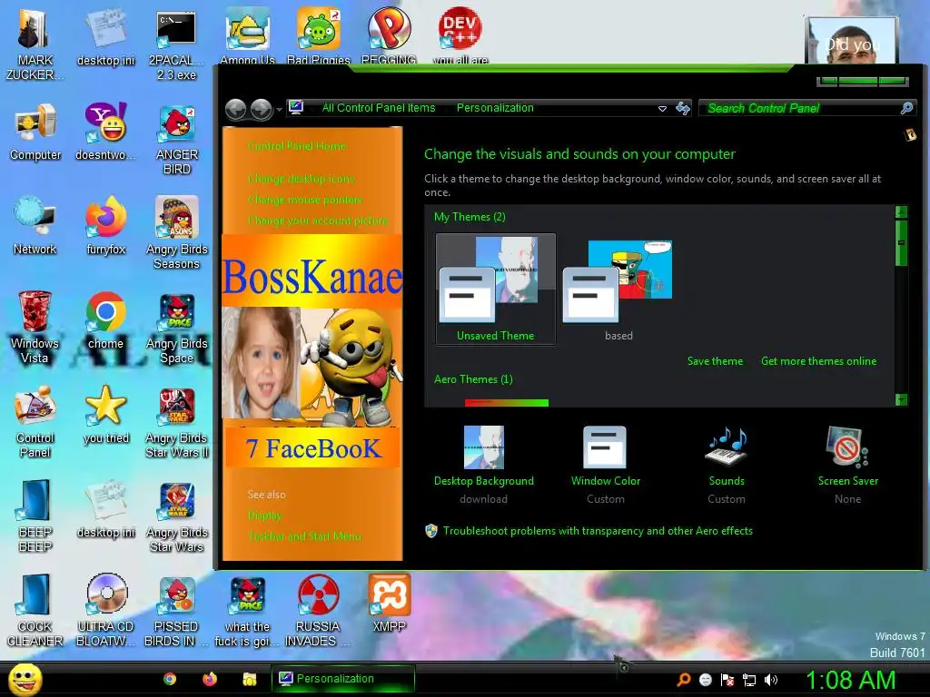Open Firefox from the taskbar

tap(210, 679)
